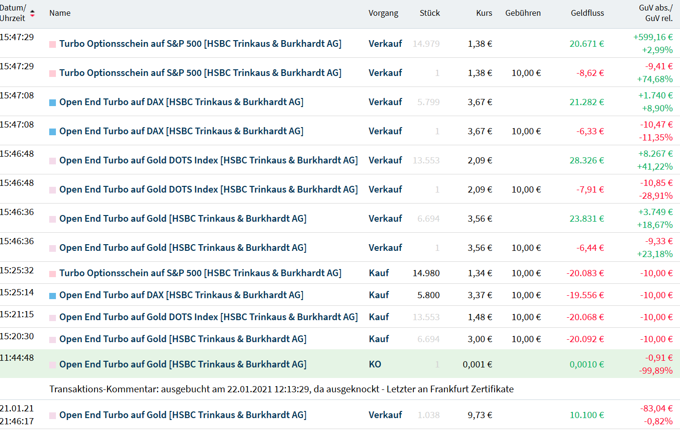680x431 pixels.
Task: Click the Kurs column header
Action: [x=484, y=13]
